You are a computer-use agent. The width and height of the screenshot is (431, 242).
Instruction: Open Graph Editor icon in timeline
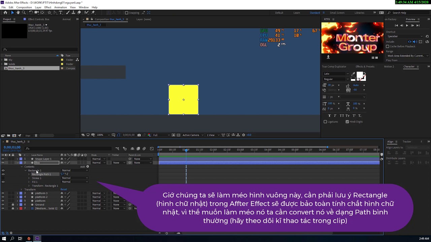(152, 149)
